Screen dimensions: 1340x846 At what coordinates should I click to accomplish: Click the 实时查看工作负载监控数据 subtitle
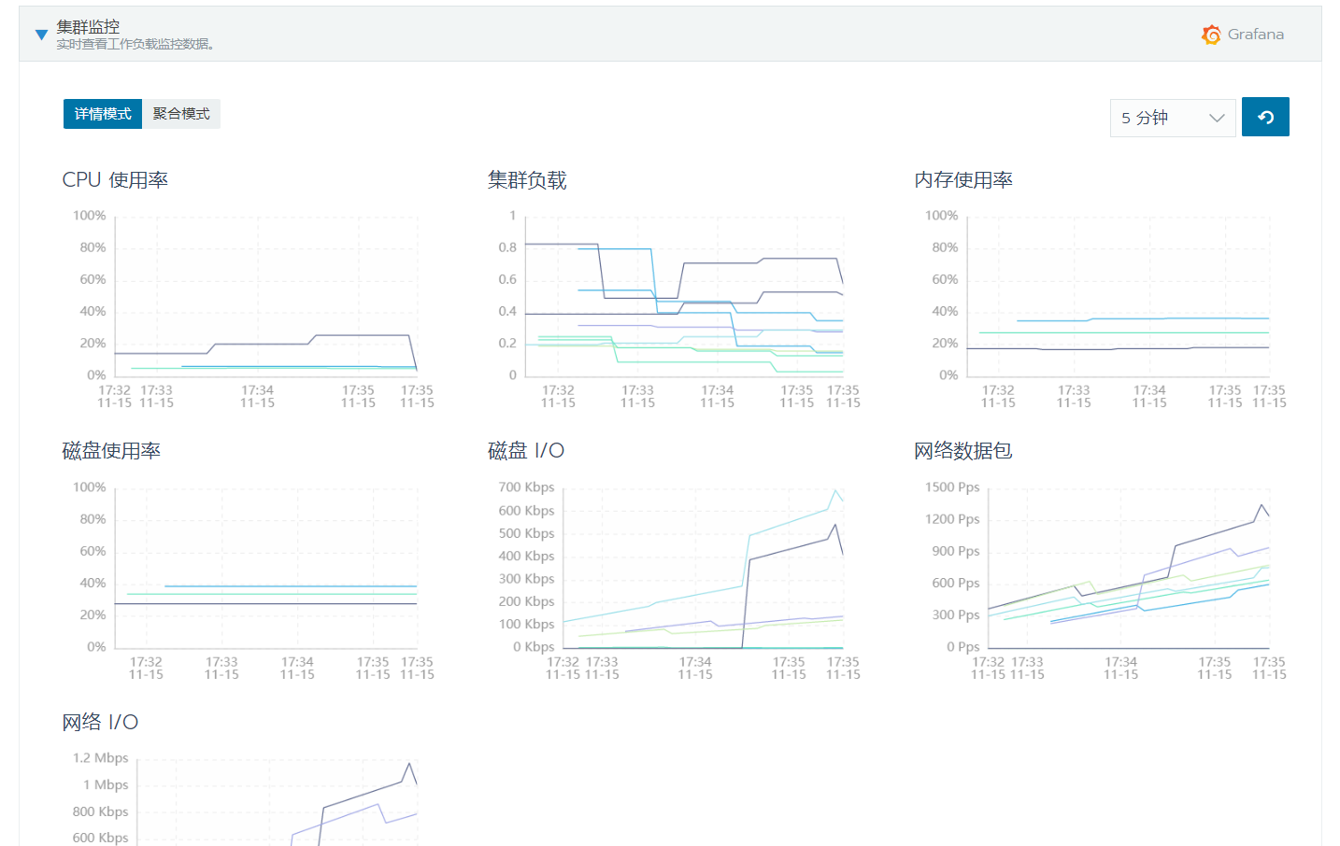click(135, 44)
